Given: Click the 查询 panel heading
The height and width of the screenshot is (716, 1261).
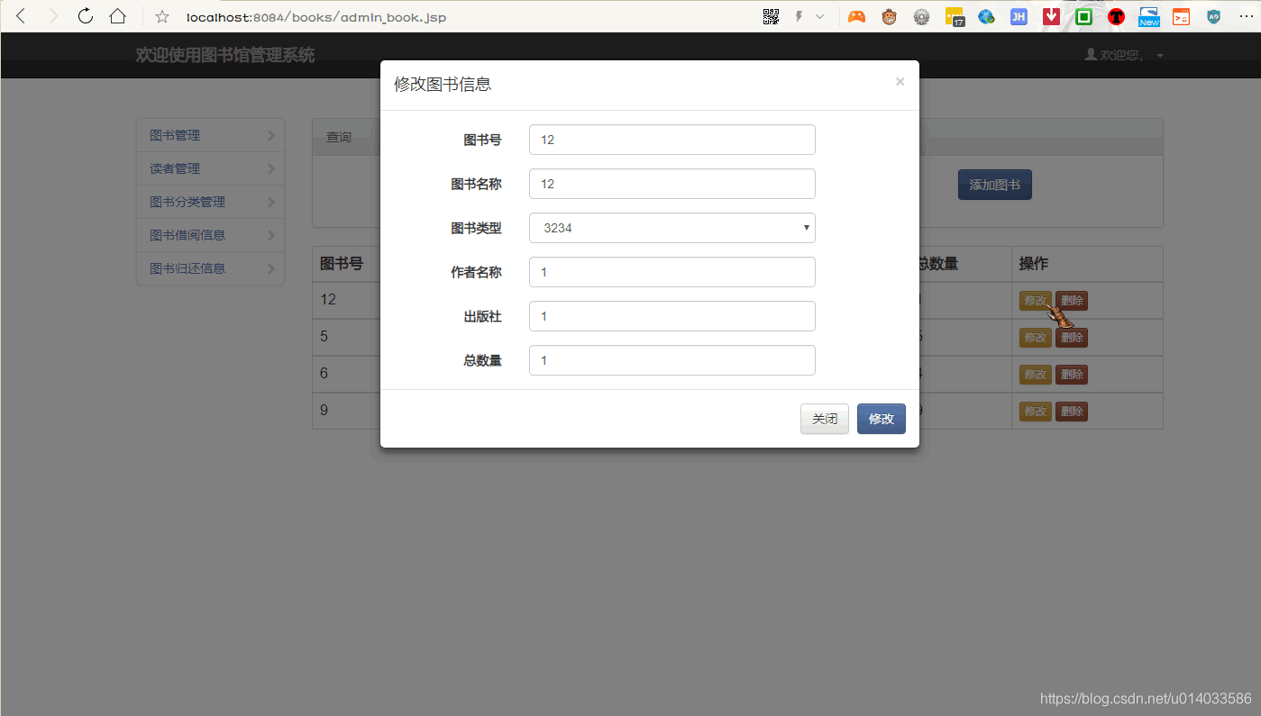Looking at the screenshot, I should coord(339,138).
